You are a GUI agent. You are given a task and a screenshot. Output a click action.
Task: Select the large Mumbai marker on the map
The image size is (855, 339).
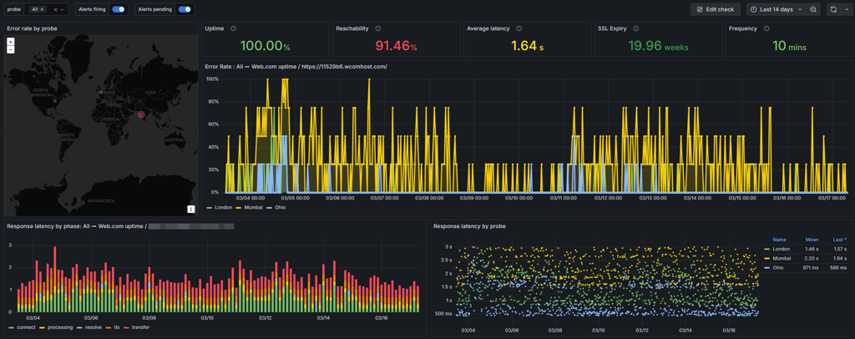[141, 114]
